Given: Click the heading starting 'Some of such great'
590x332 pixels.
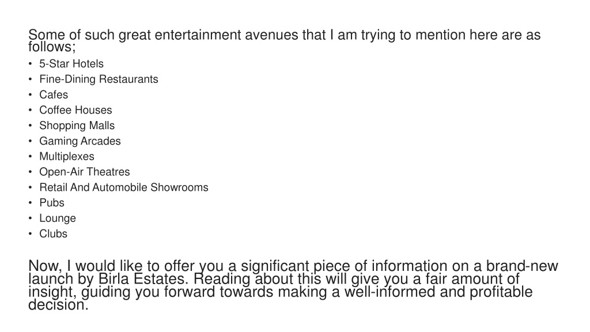Looking at the screenshot, I should (x=285, y=40).
